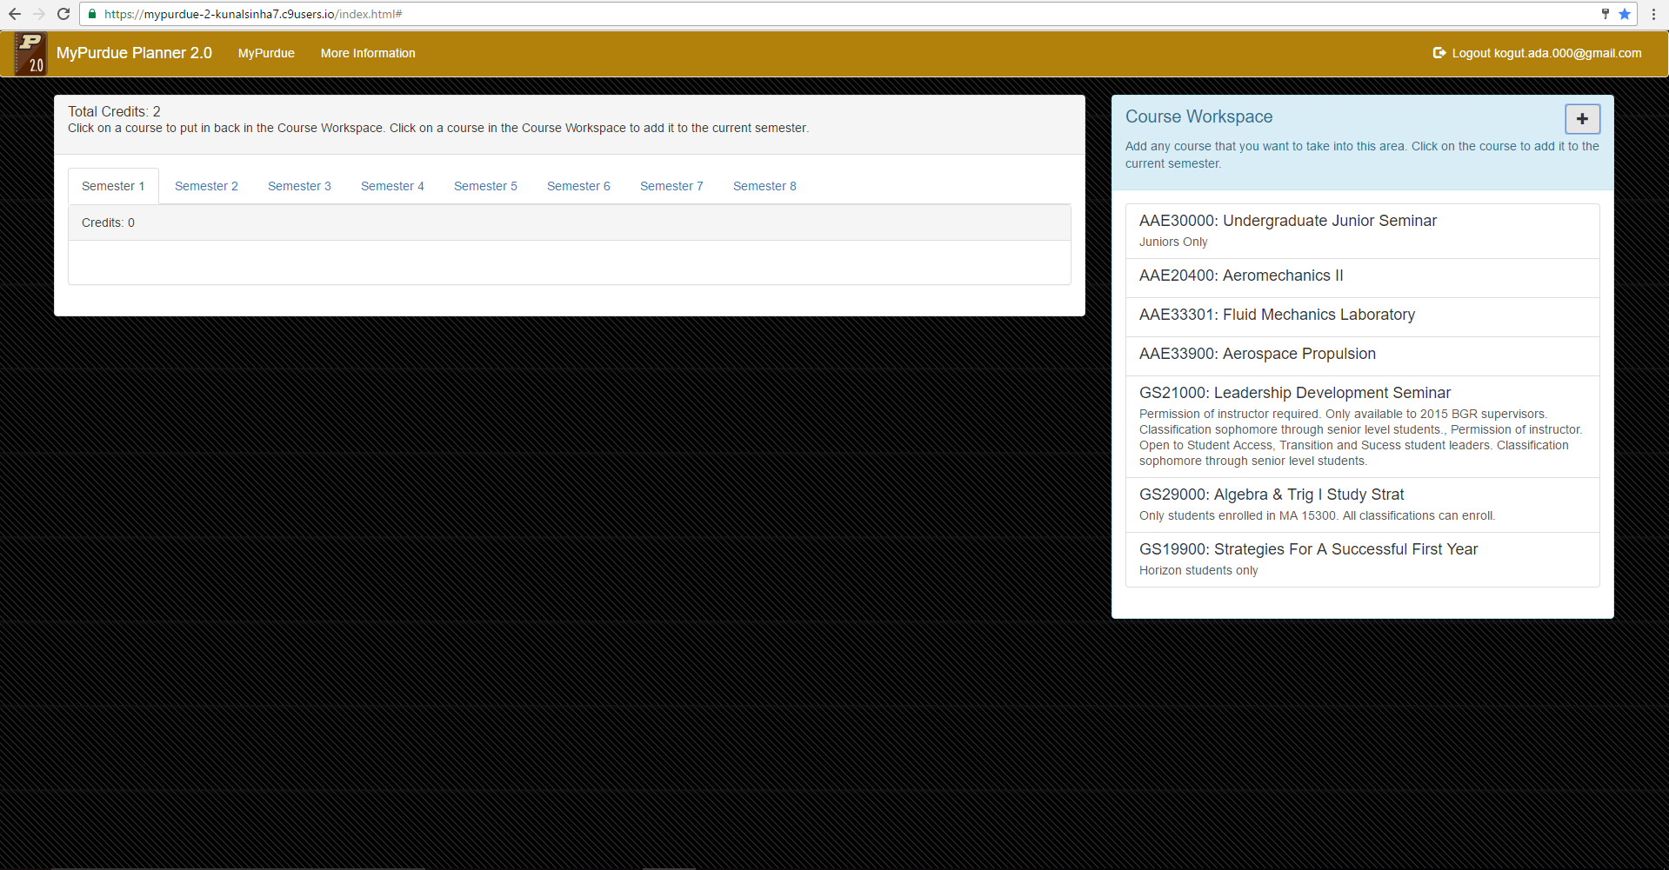
Task: Click the browser forward arrow
Action: pyautogui.click(x=39, y=14)
